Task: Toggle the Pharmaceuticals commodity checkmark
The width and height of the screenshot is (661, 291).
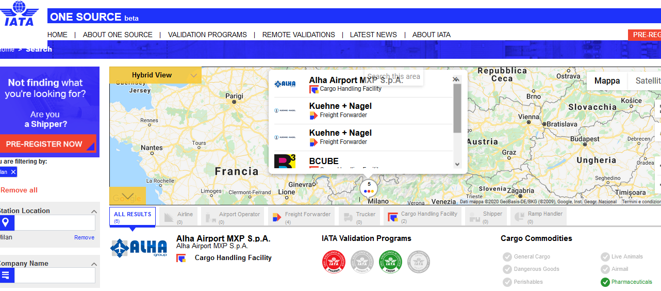Action: (605, 282)
